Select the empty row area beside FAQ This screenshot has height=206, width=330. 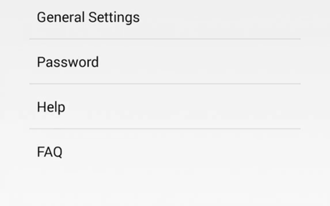tap(181, 151)
